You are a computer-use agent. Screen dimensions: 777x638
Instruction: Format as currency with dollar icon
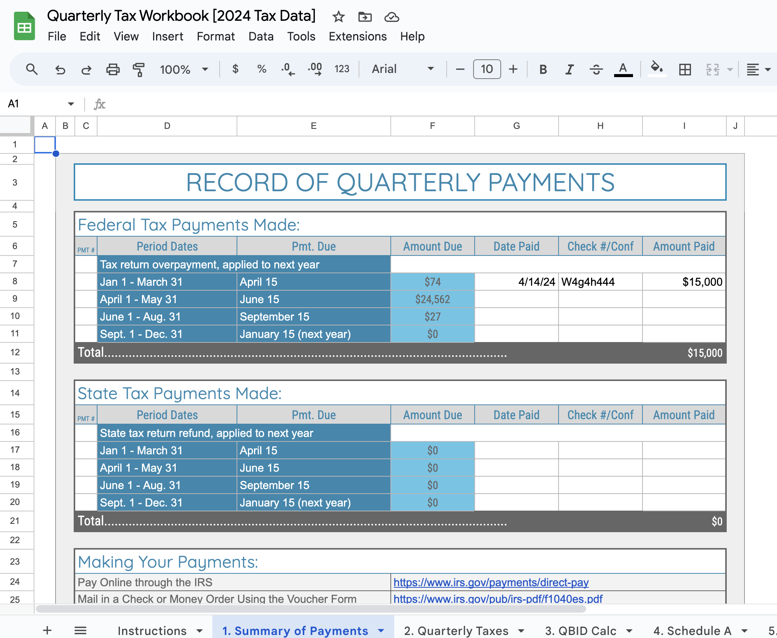(235, 69)
